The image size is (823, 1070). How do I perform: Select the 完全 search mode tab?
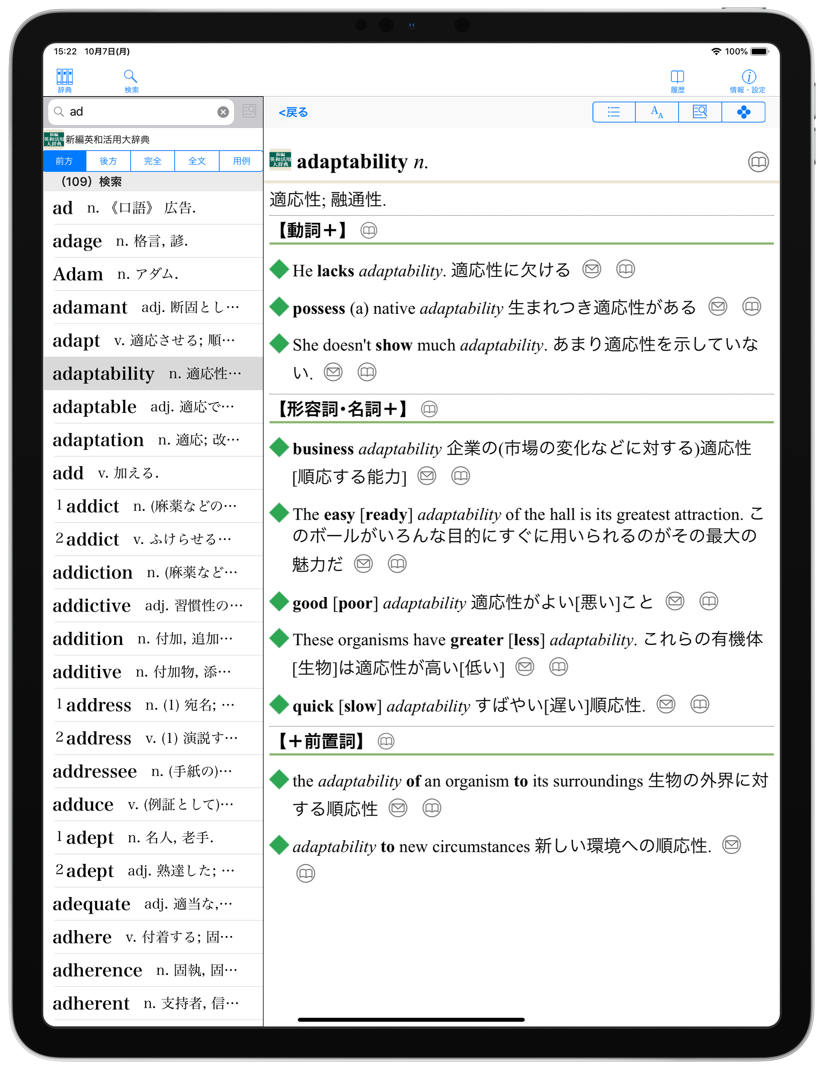[152, 161]
